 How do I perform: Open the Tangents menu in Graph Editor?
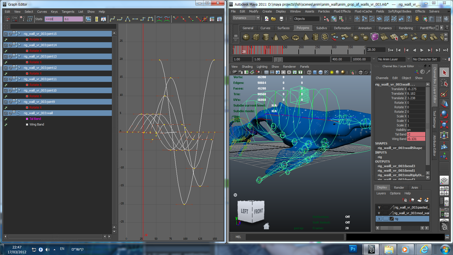point(68,12)
